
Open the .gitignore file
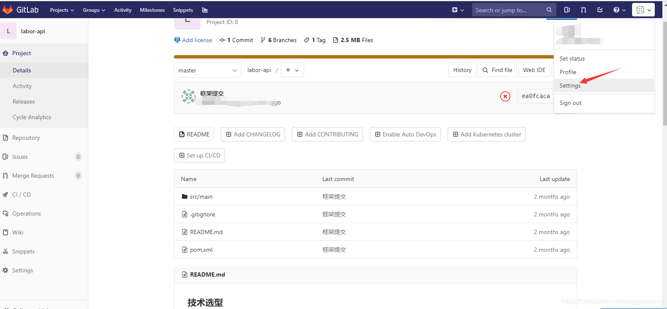click(203, 214)
